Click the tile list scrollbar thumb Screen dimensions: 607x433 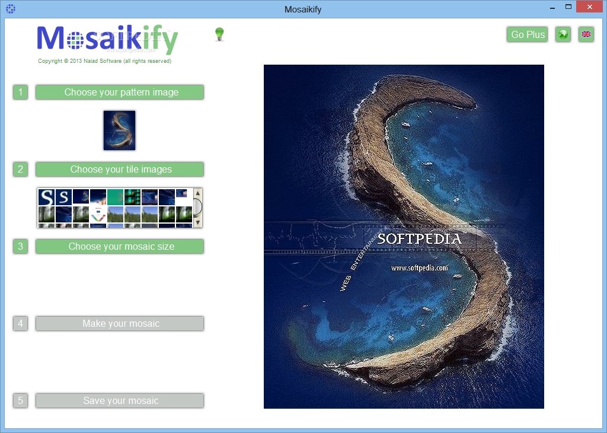coord(198,207)
